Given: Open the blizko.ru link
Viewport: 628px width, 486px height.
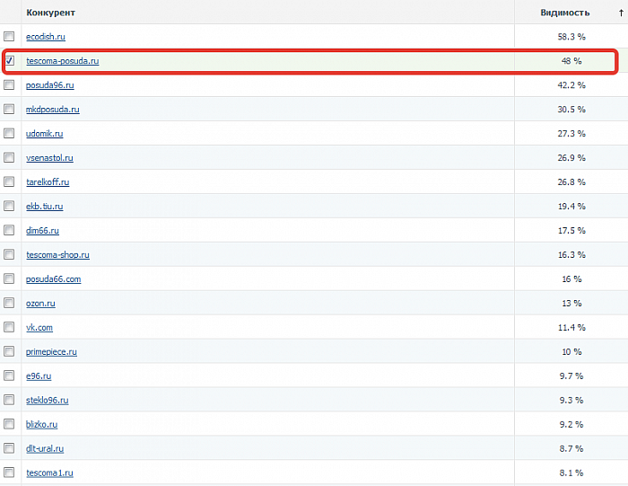Looking at the screenshot, I should (41, 424).
